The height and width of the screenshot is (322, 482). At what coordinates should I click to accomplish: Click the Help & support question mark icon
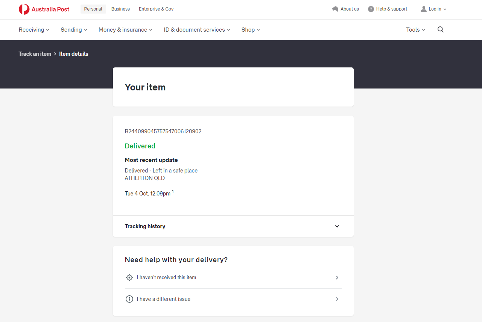371,9
